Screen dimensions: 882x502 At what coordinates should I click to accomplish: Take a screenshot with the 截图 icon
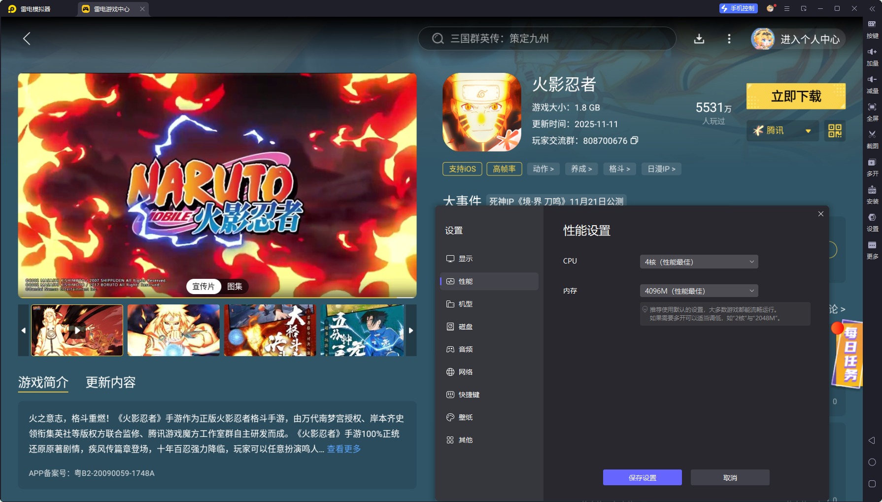point(872,140)
